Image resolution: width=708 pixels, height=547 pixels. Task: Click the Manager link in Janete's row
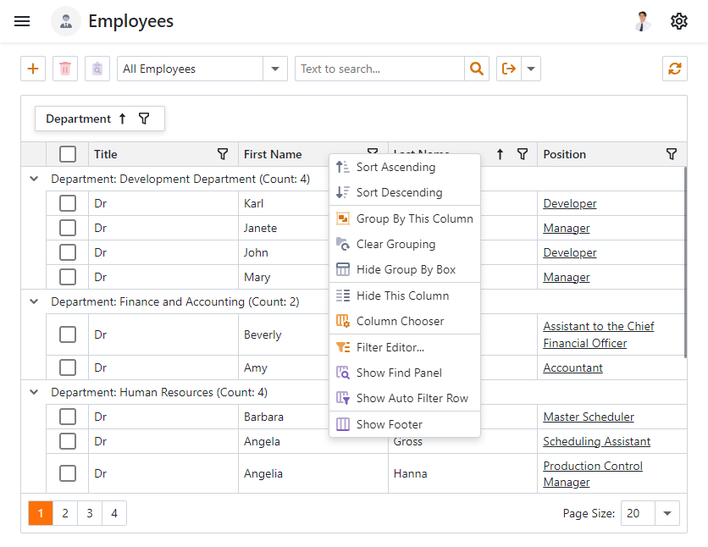[567, 228]
